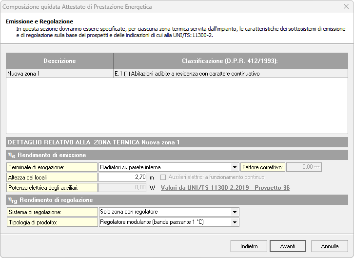Click the Potenza elettrica degli ausiliari field

click(122, 187)
